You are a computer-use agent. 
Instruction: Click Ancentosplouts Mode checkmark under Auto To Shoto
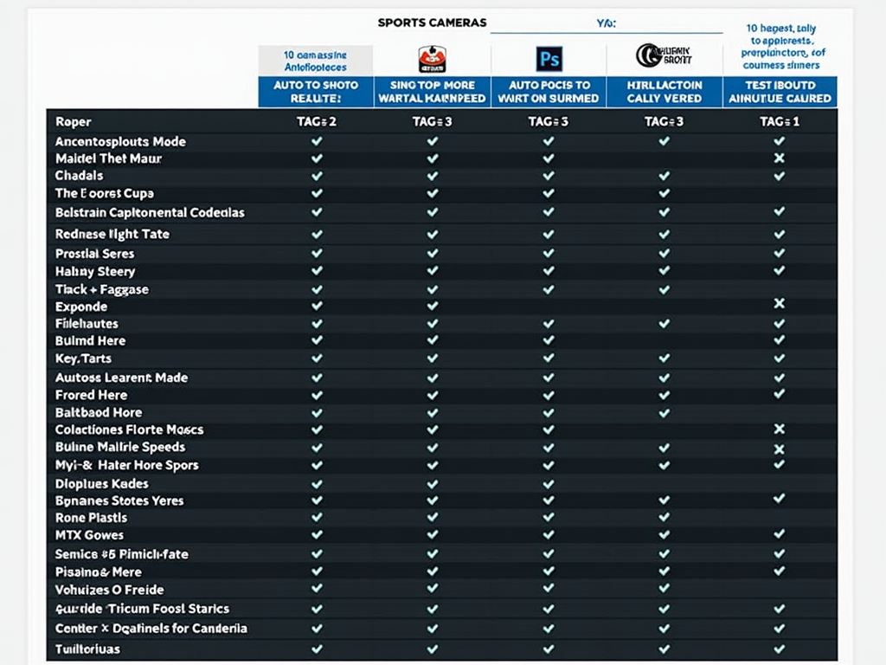(317, 141)
